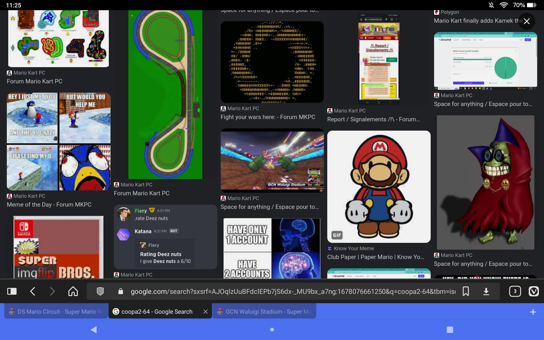Open 'Club Paper | Paper Mario' result link
This screenshot has width=544, height=340.
pos(376,257)
